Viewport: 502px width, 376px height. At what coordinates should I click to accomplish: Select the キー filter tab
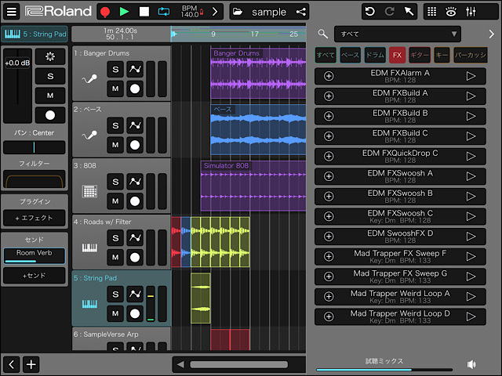(x=442, y=55)
